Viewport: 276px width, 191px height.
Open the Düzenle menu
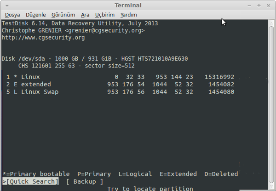point(36,15)
